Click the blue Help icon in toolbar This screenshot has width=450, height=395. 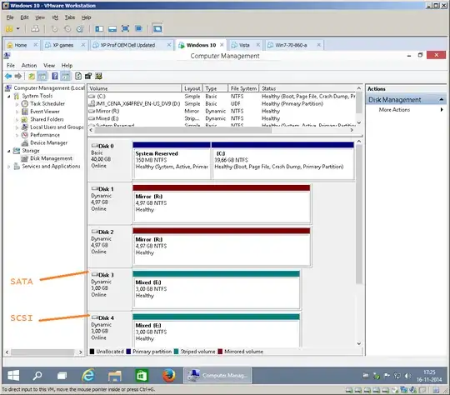(55, 77)
